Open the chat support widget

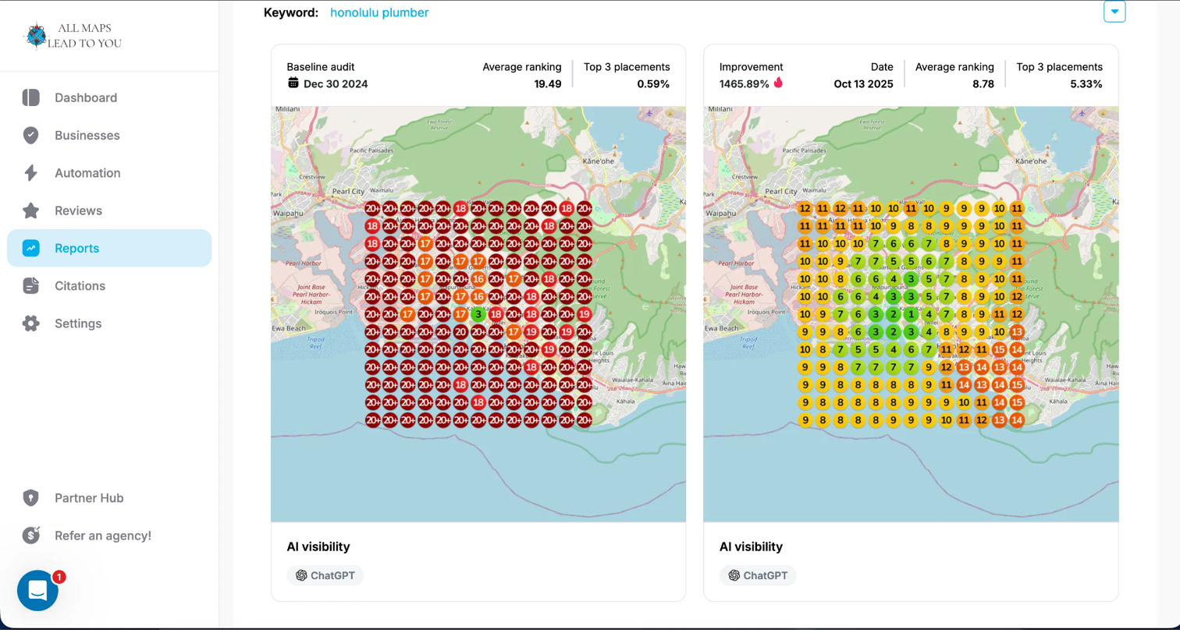(37, 590)
